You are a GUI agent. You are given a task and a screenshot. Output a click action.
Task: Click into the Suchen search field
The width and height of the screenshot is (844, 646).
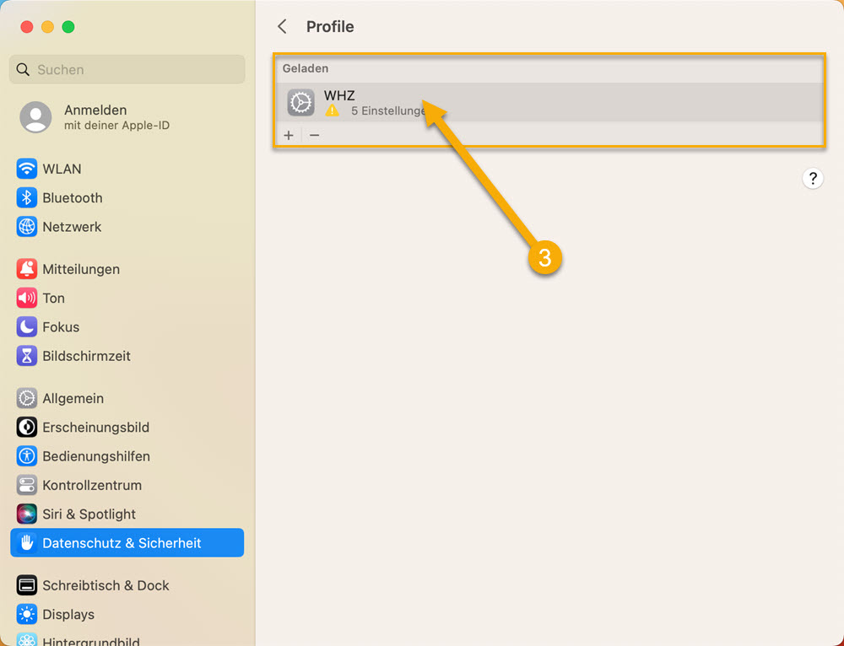point(127,69)
